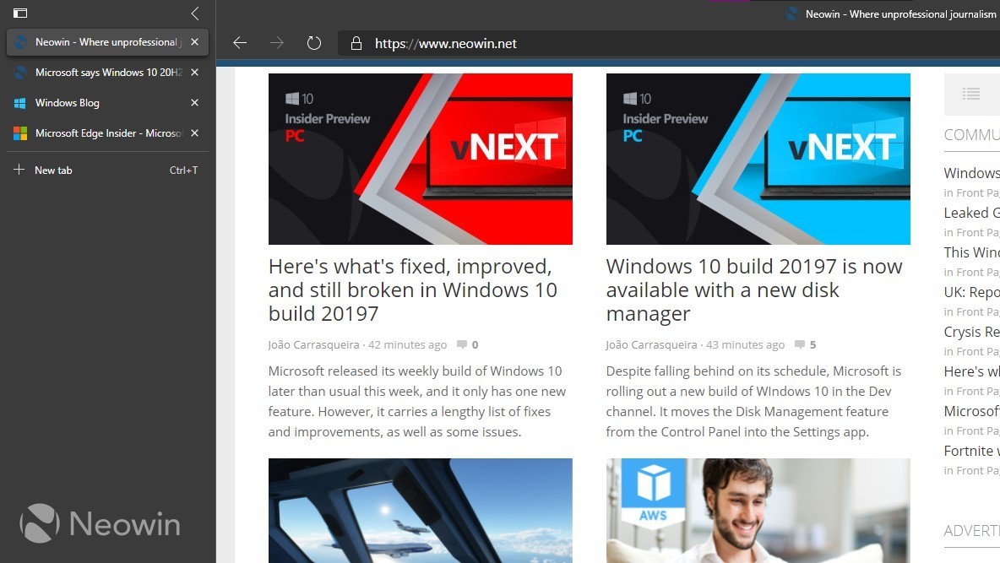Collapse the vertical tabs pane with the chevron
1000x563 pixels.
tap(194, 13)
